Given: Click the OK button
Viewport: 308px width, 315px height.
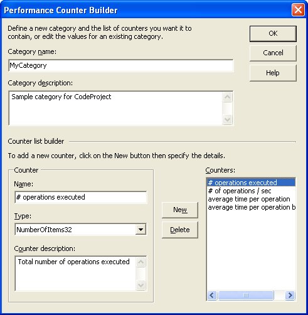Looking at the screenshot, I should [273, 34].
